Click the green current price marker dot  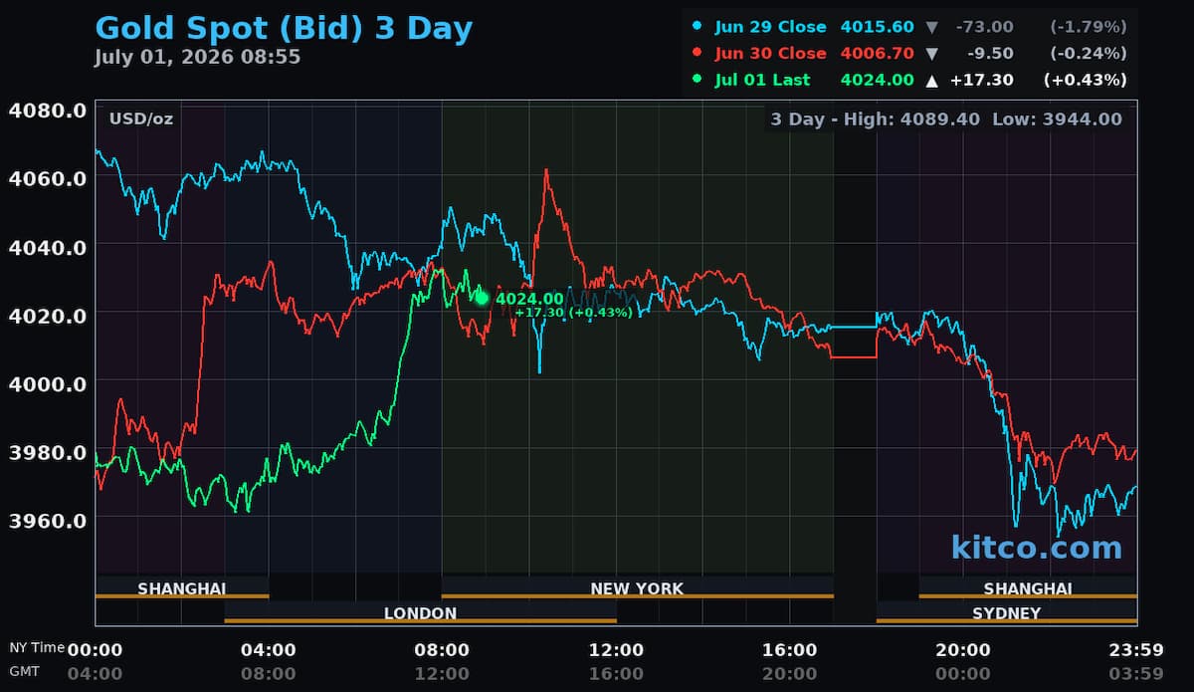point(483,298)
